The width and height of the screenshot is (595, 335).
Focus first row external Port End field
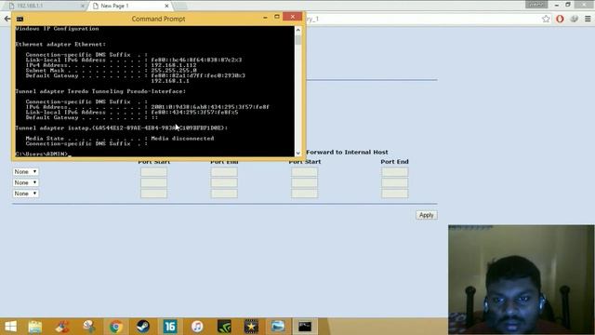[x=224, y=172]
